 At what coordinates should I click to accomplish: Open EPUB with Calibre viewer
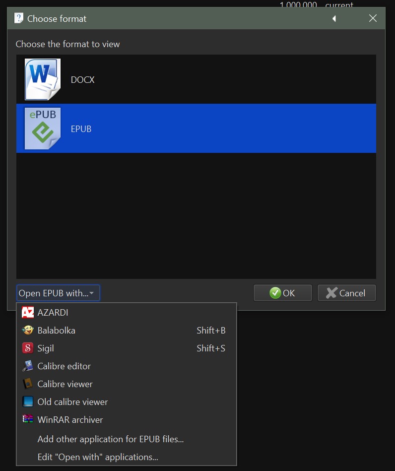pyautogui.click(x=127, y=384)
